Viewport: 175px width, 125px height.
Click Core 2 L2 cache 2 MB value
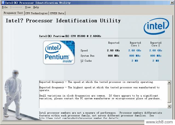(x=156, y=61)
